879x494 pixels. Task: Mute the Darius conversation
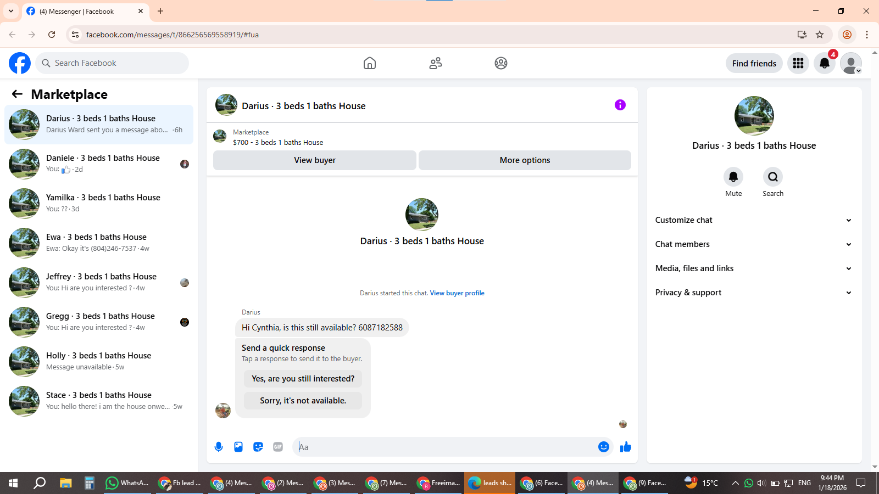point(733,177)
